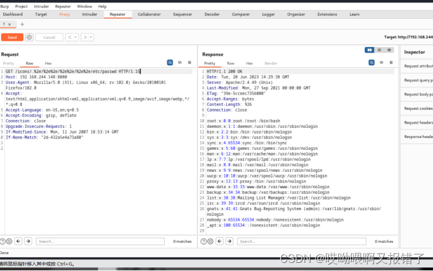Screen dimensions: 433x271
Task: Select the Response Raw view tab
Action: [x=231, y=63]
